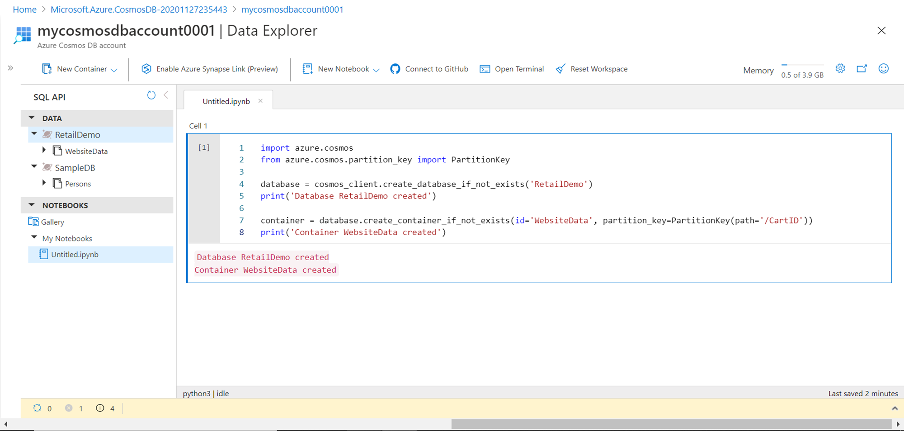Open the settings gear icon
The image size is (904, 431).
tap(840, 69)
